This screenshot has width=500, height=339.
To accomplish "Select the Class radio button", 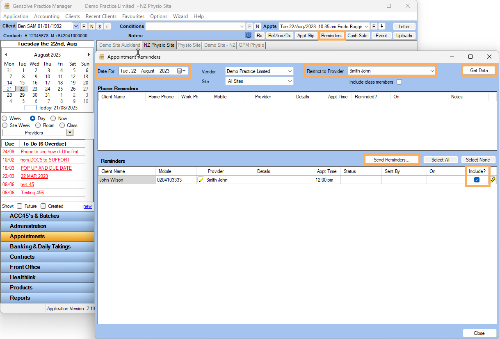I will 62,125.
